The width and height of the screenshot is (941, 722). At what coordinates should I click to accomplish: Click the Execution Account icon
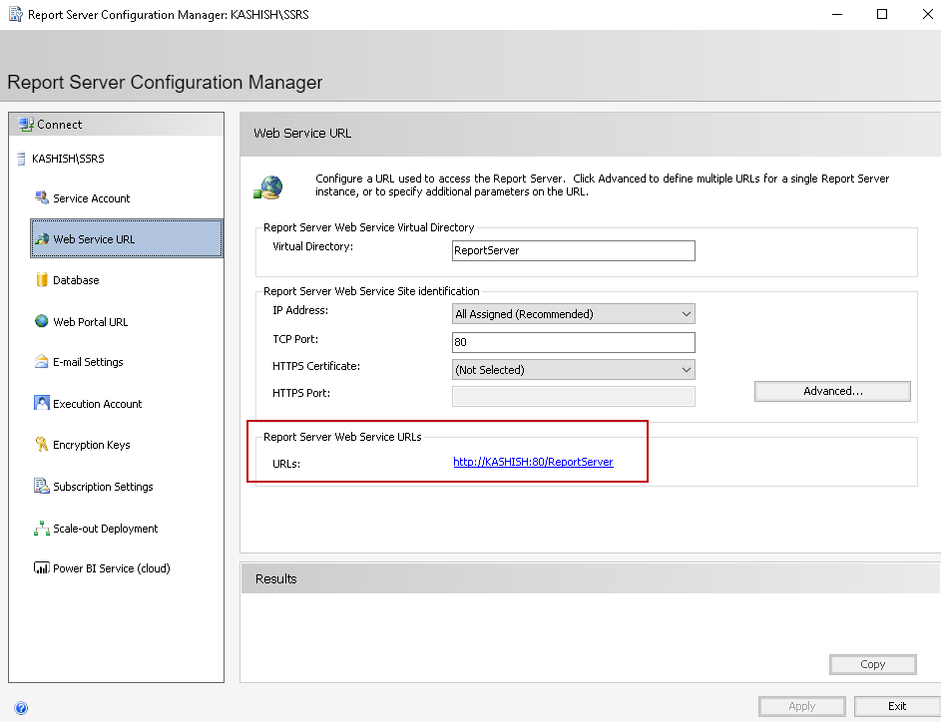(x=42, y=403)
